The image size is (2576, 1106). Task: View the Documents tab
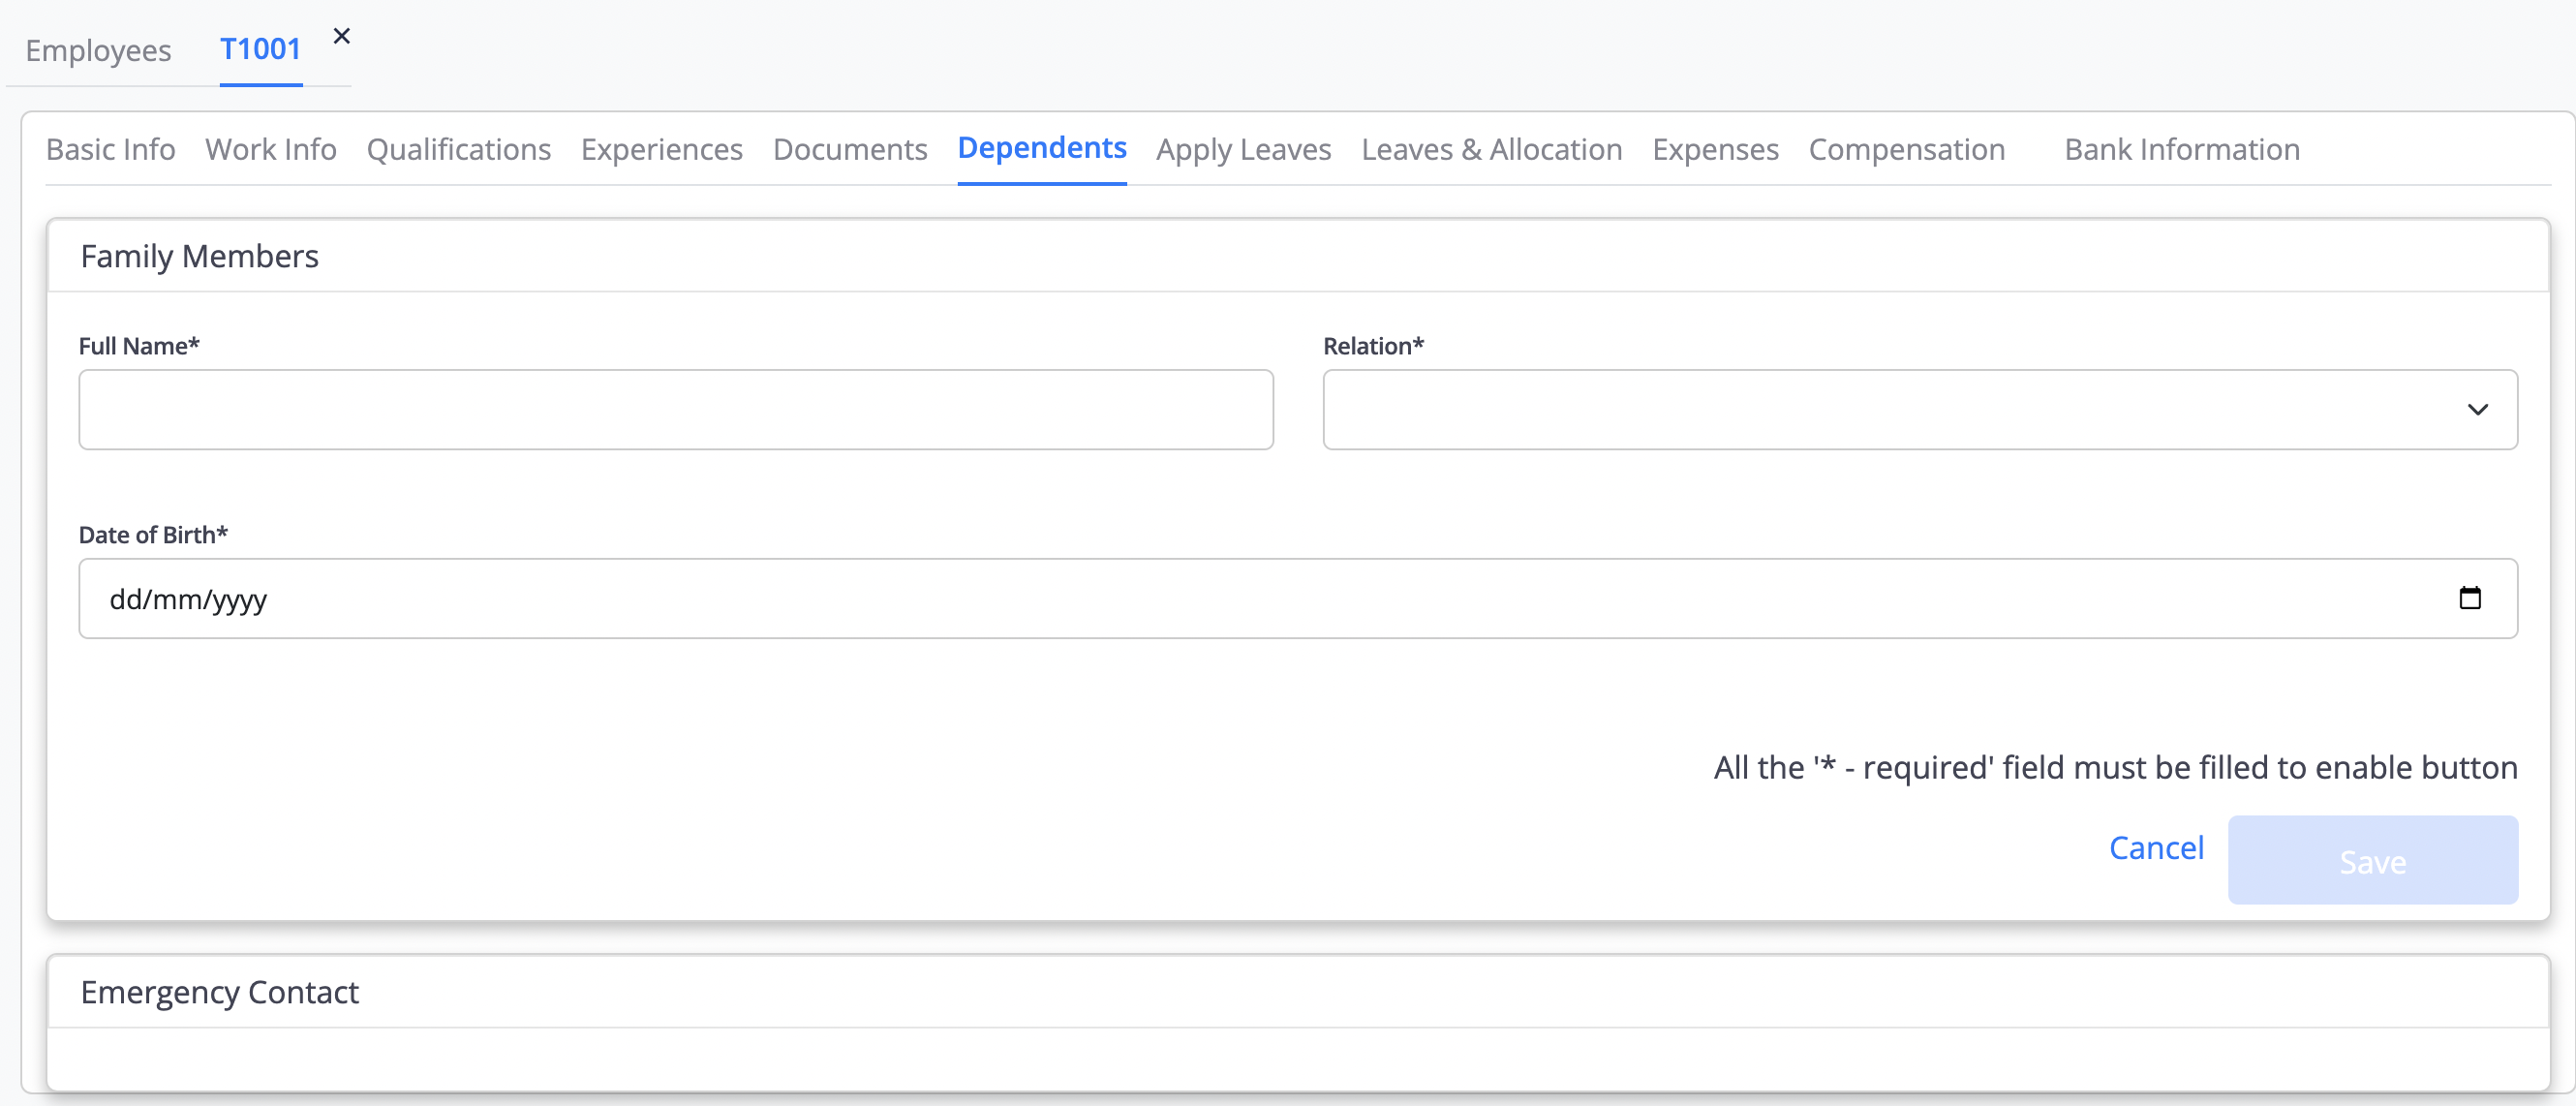(849, 149)
